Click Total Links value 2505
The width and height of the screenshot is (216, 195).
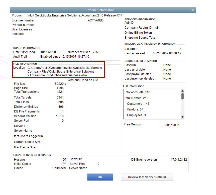(60, 102)
